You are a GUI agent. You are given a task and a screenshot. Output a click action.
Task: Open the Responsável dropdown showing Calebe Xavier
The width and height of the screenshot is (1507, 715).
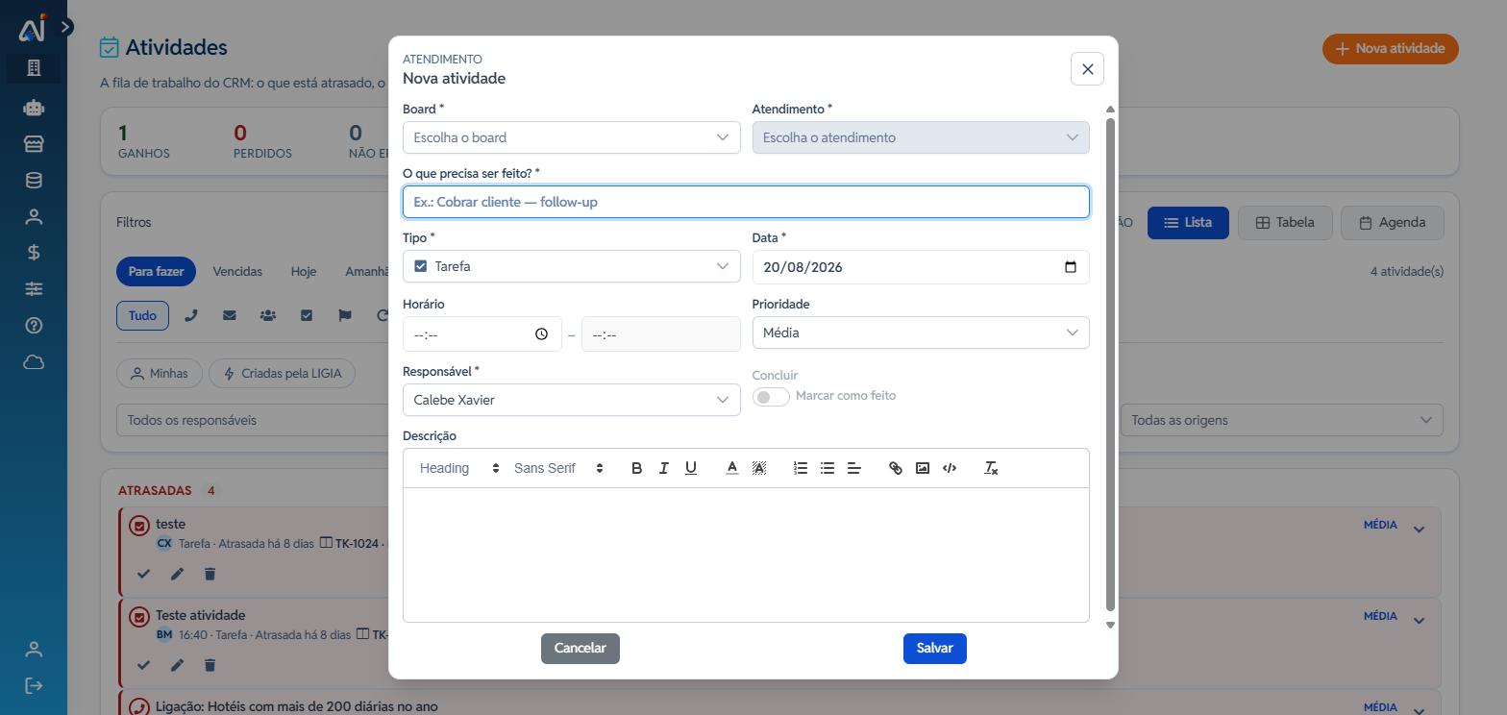[x=571, y=400]
